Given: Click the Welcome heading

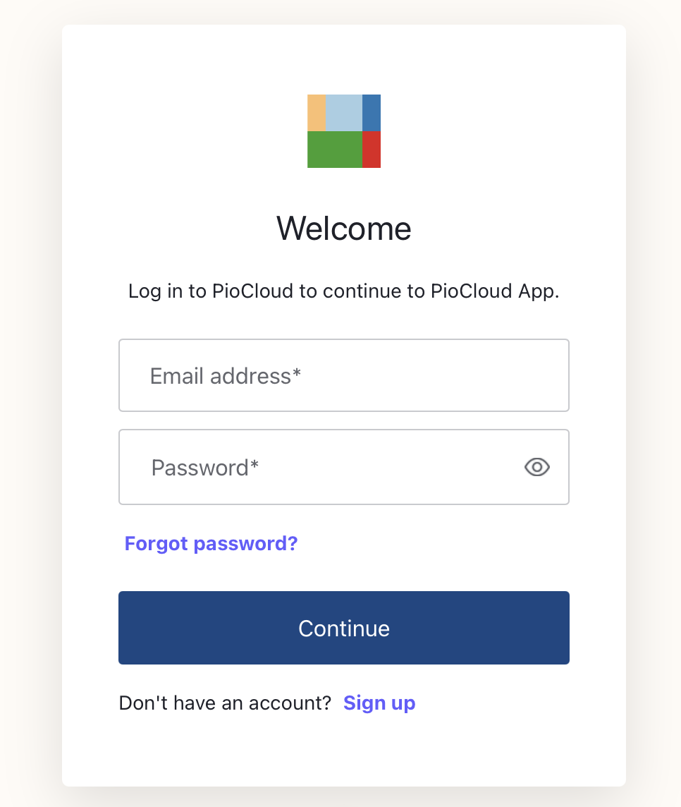Looking at the screenshot, I should 343,228.
